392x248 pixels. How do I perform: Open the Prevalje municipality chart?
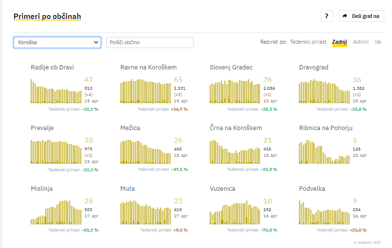click(x=56, y=152)
